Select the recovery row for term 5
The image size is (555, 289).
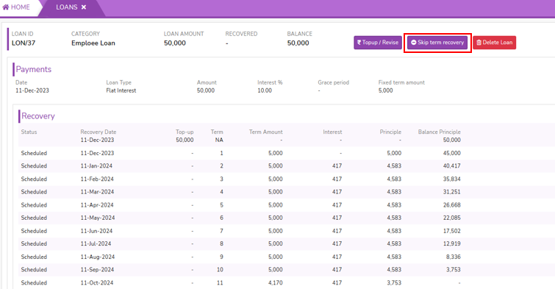point(240,204)
